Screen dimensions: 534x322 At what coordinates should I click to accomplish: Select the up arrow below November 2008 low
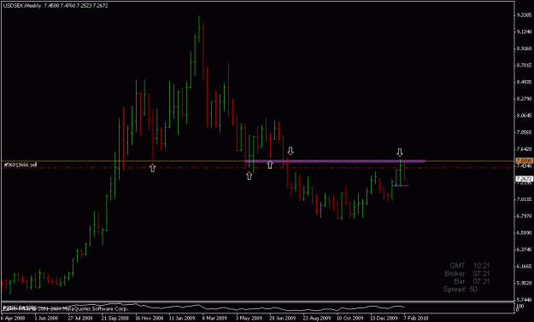coord(153,167)
